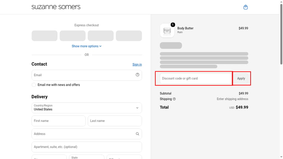Click the Express checkout heading
This screenshot has height=159, width=283.
[x=87, y=25]
